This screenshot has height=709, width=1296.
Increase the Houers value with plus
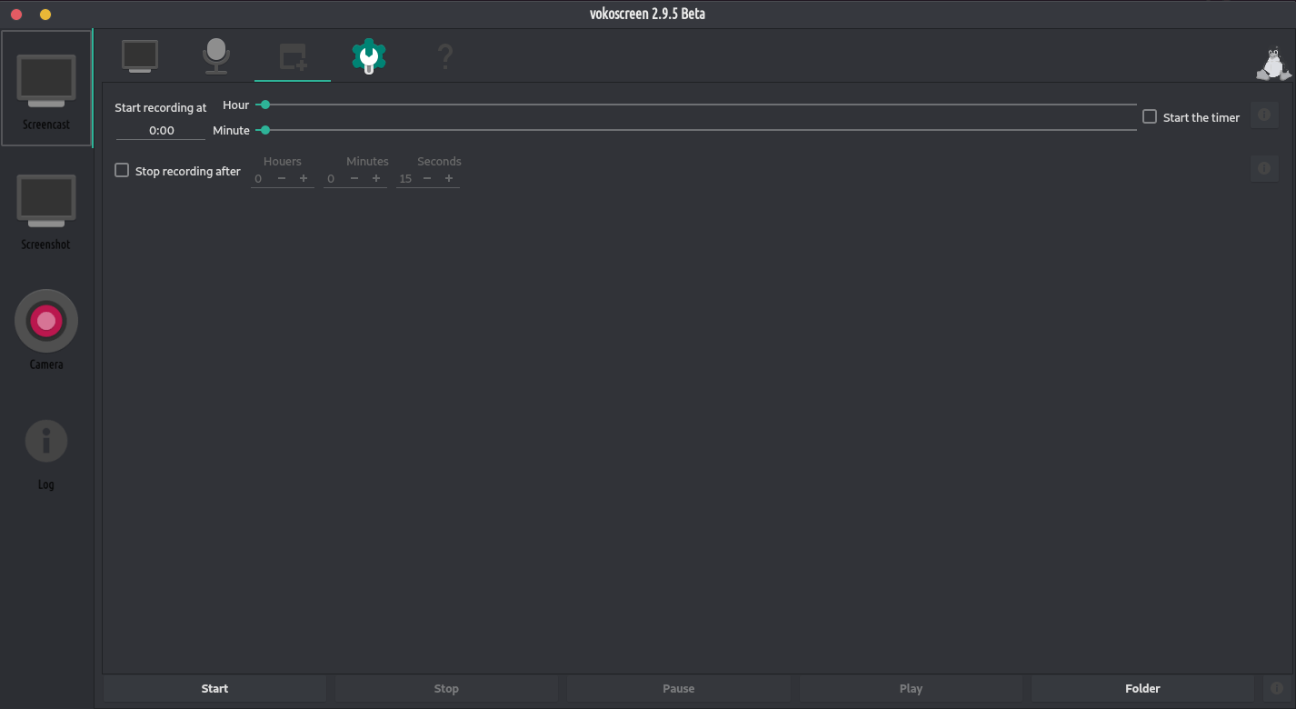pos(304,178)
